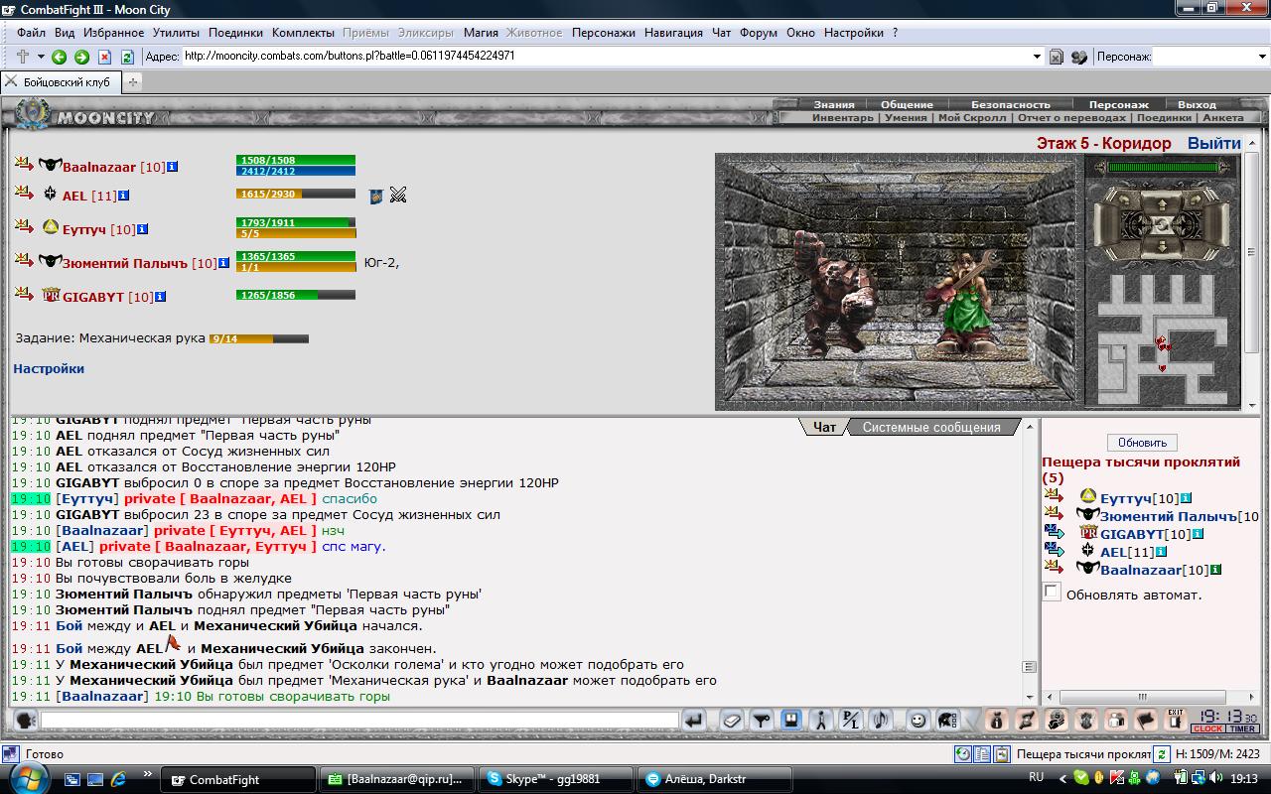Click the Инвентарь link
This screenshot has height=794, width=1271.
tap(843, 117)
